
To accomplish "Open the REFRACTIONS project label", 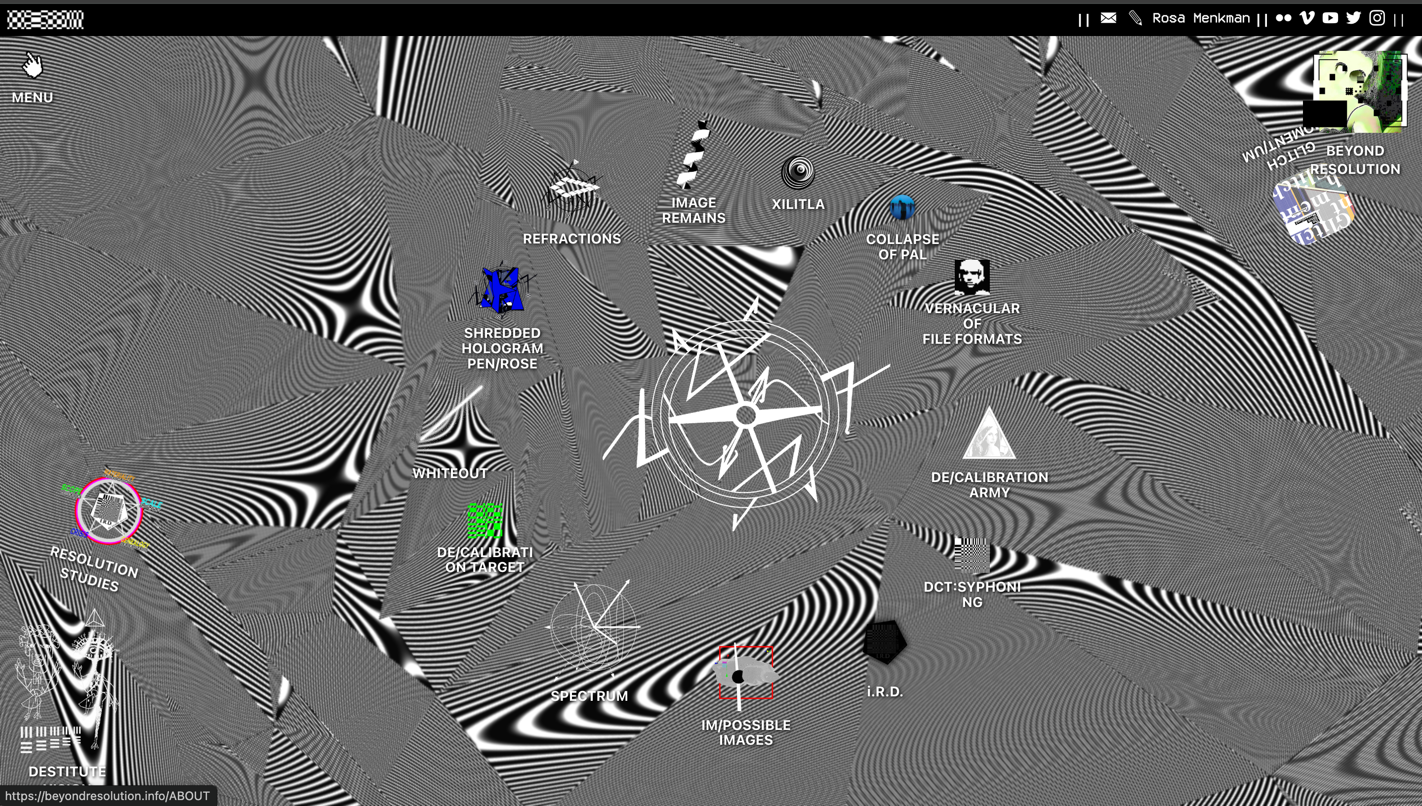I will pos(572,239).
